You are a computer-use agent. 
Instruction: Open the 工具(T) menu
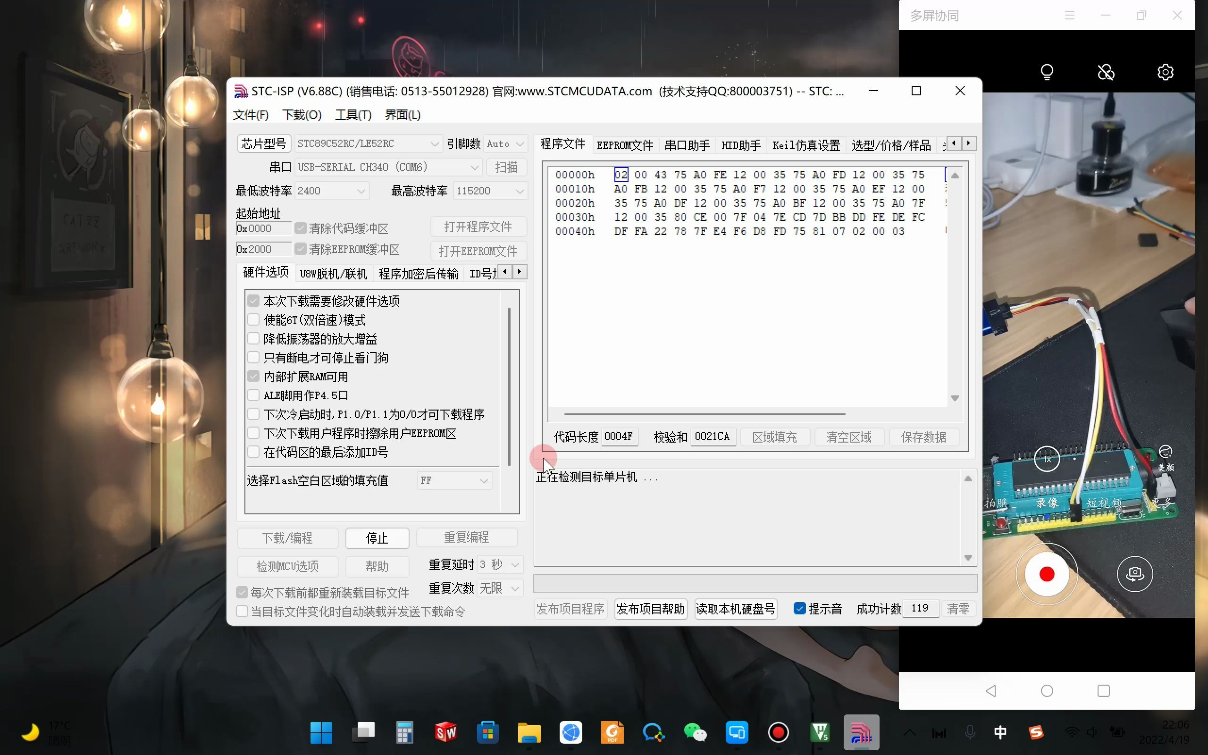pos(353,115)
